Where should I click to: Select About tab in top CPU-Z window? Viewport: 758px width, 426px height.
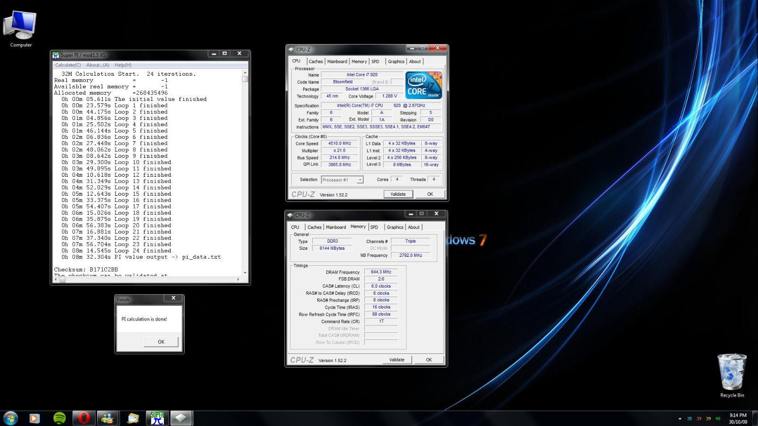click(415, 62)
